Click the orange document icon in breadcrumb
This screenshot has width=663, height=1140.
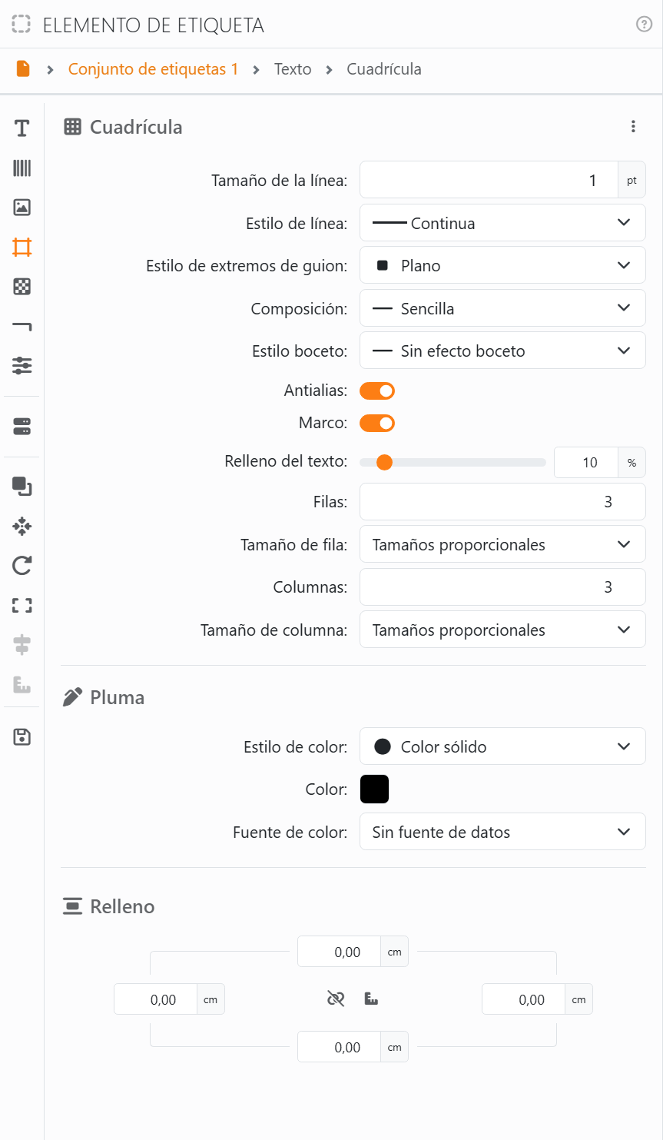click(23, 69)
